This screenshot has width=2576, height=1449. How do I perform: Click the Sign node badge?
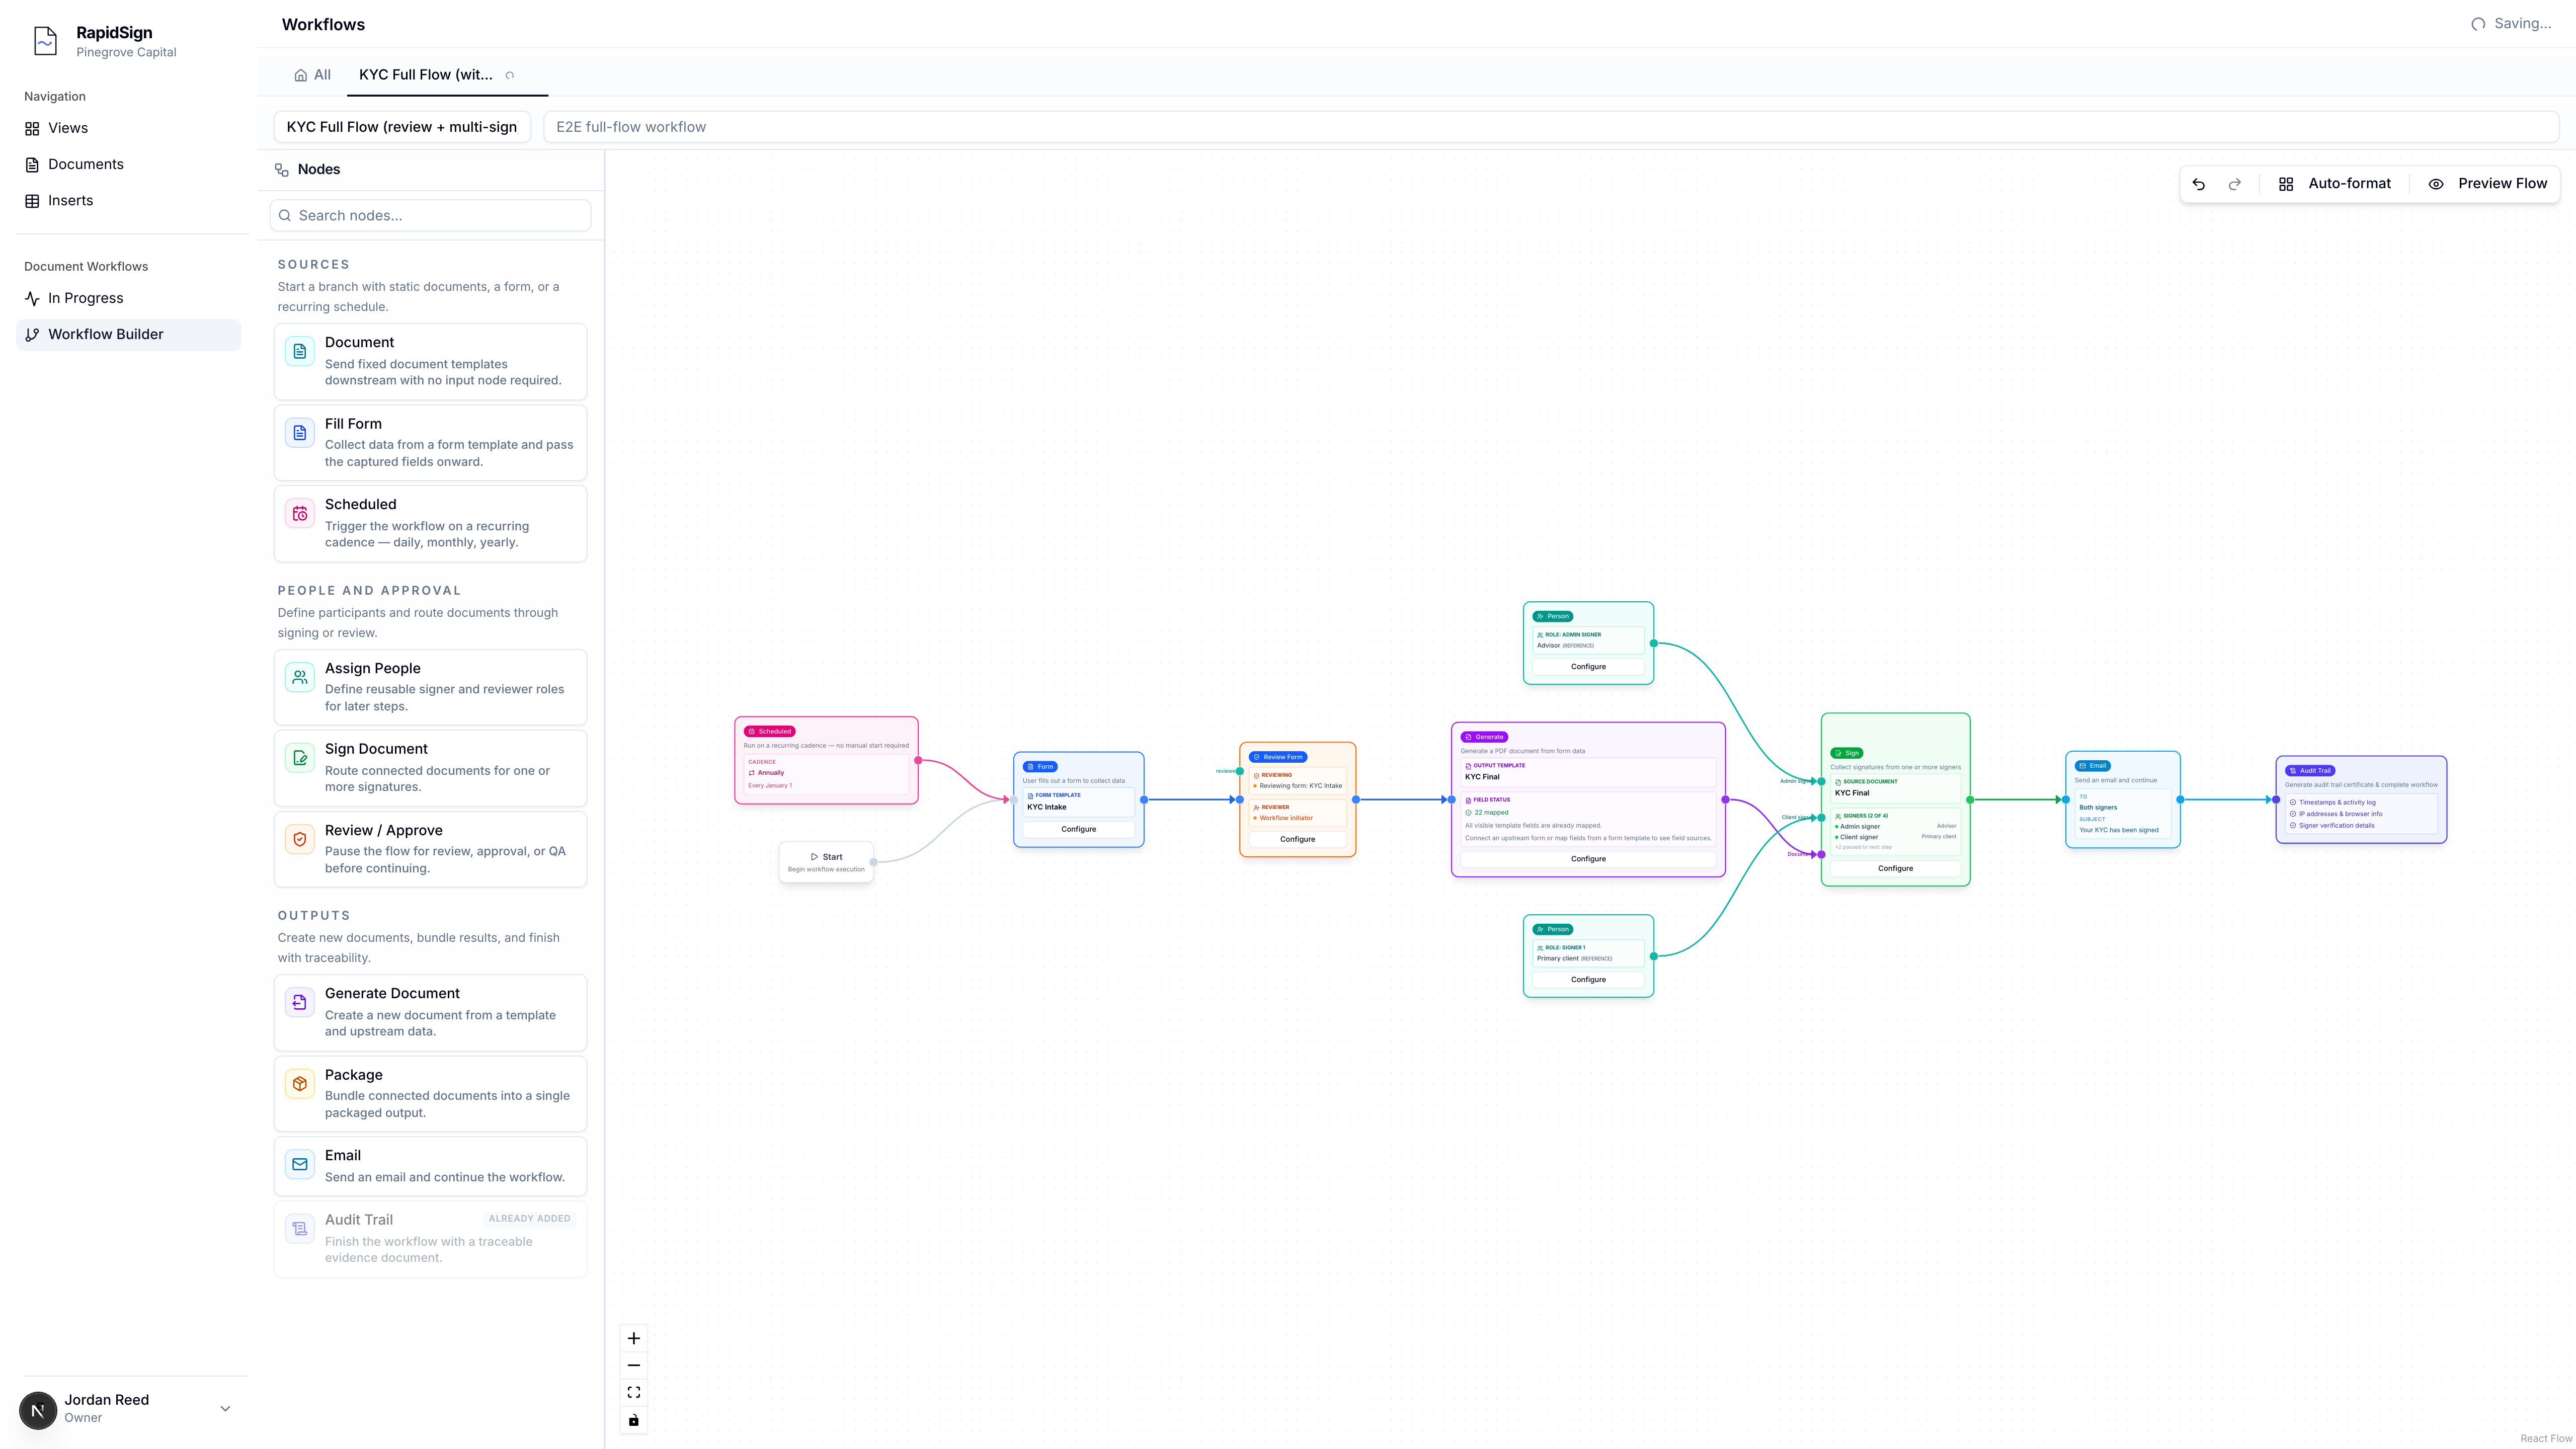(1846, 753)
